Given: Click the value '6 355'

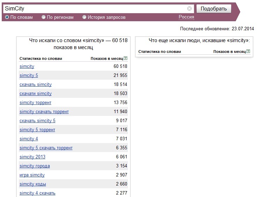Looking at the screenshot, I should coord(122,148).
